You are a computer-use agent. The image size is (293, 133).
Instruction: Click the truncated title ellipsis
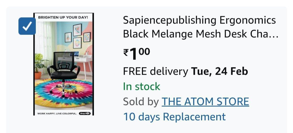274,35
